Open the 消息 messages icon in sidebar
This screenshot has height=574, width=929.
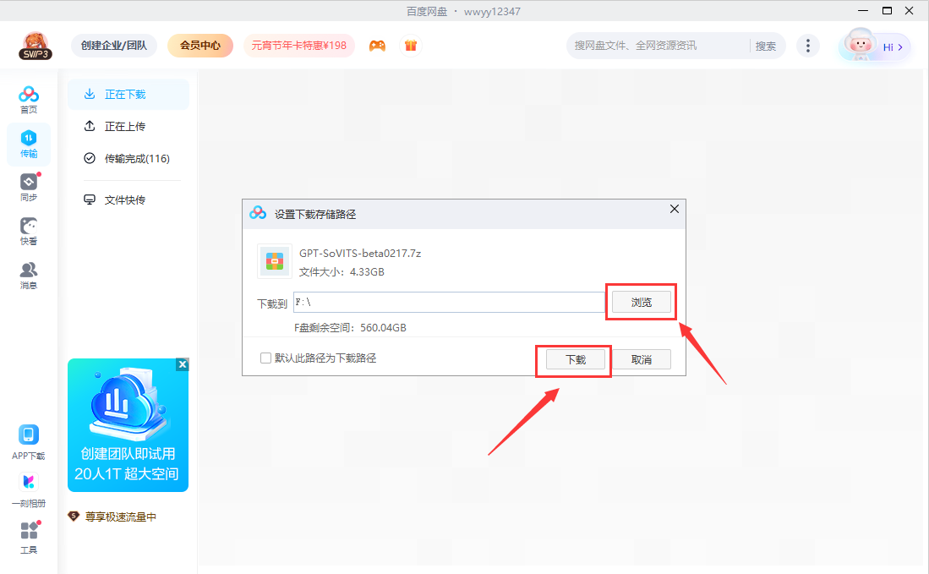[29, 276]
